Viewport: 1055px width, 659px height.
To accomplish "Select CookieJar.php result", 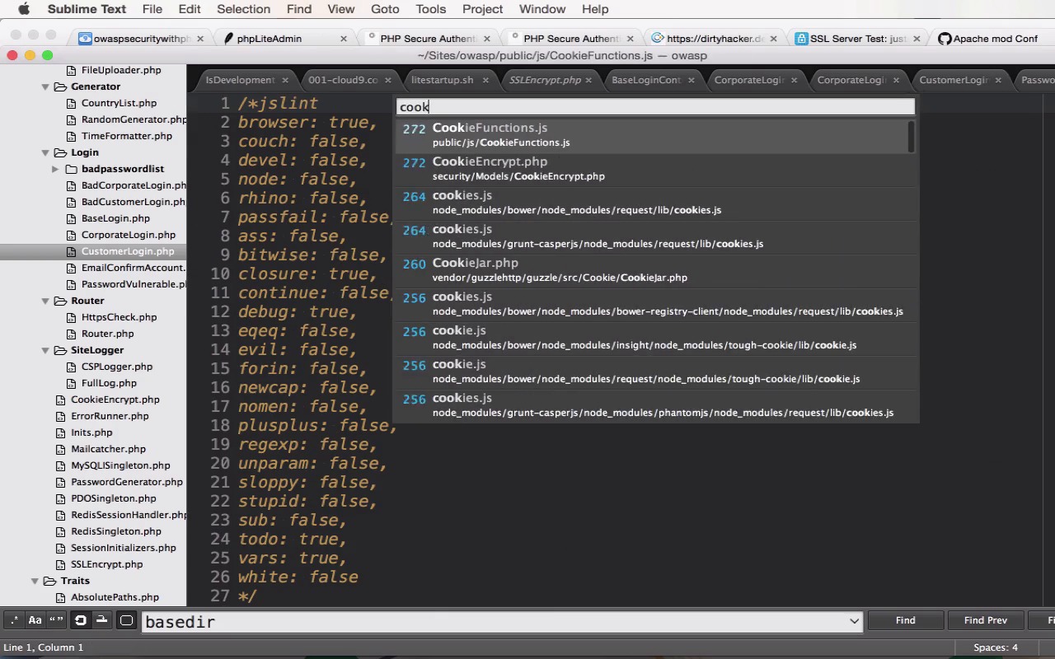I will click(655, 270).
